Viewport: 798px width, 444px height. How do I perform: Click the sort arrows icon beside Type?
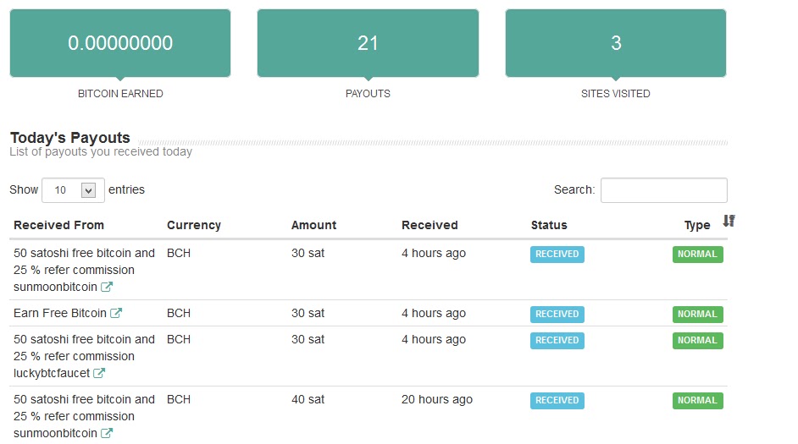pyautogui.click(x=729, y=222)
